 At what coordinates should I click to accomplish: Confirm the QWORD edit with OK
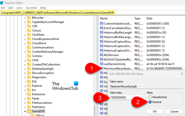click(x=155, y=112)
